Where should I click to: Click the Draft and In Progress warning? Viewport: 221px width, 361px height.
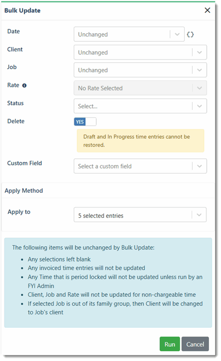[140, 141]
